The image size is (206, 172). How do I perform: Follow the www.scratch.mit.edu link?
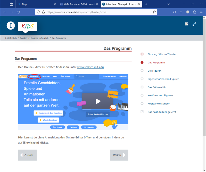click(x=90, y=67)
